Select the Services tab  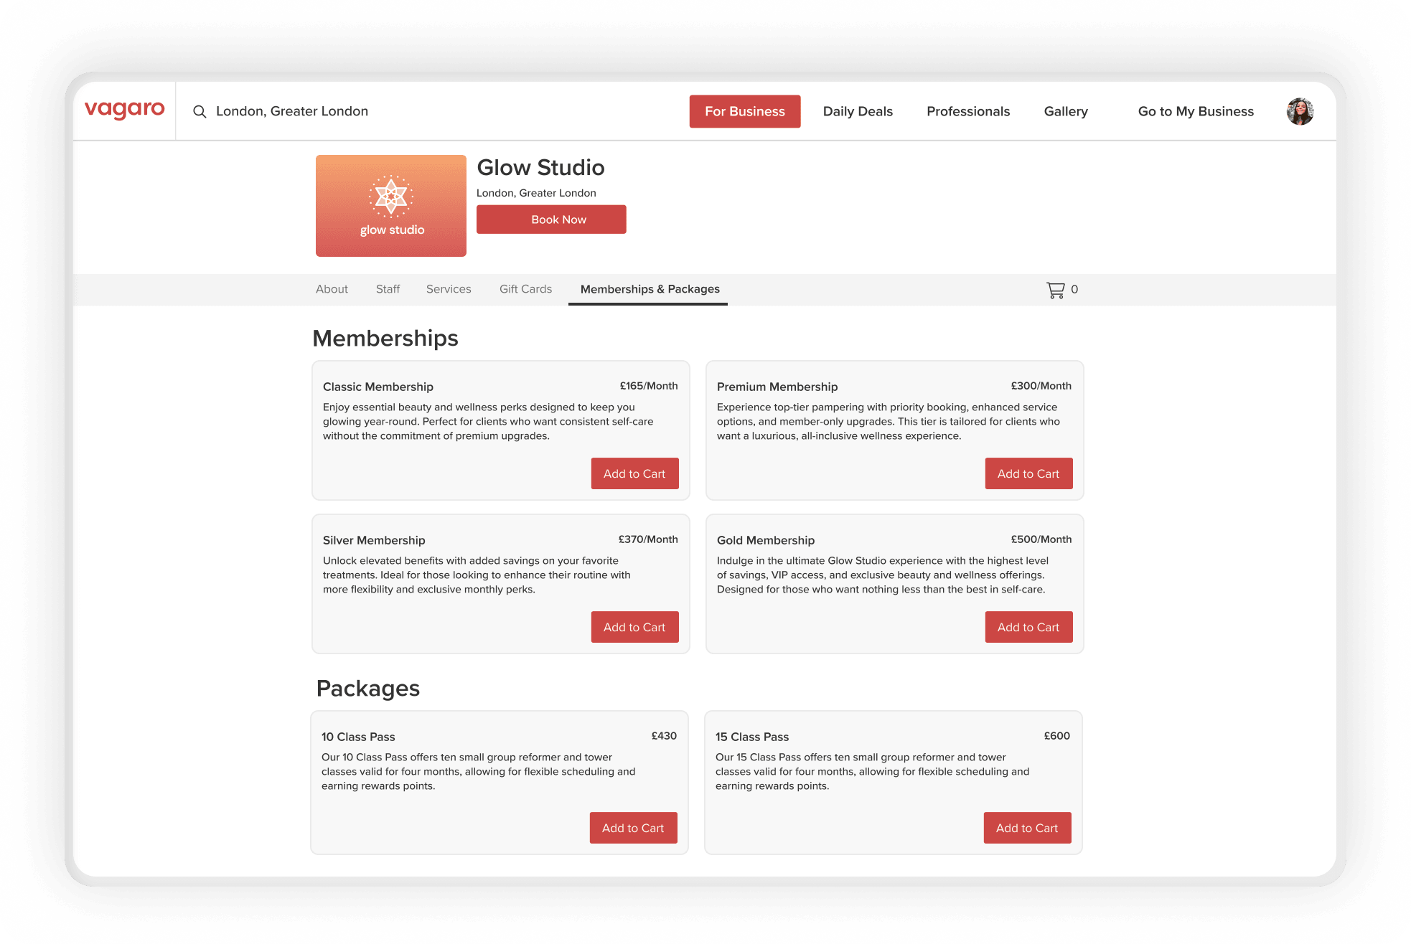449,289
